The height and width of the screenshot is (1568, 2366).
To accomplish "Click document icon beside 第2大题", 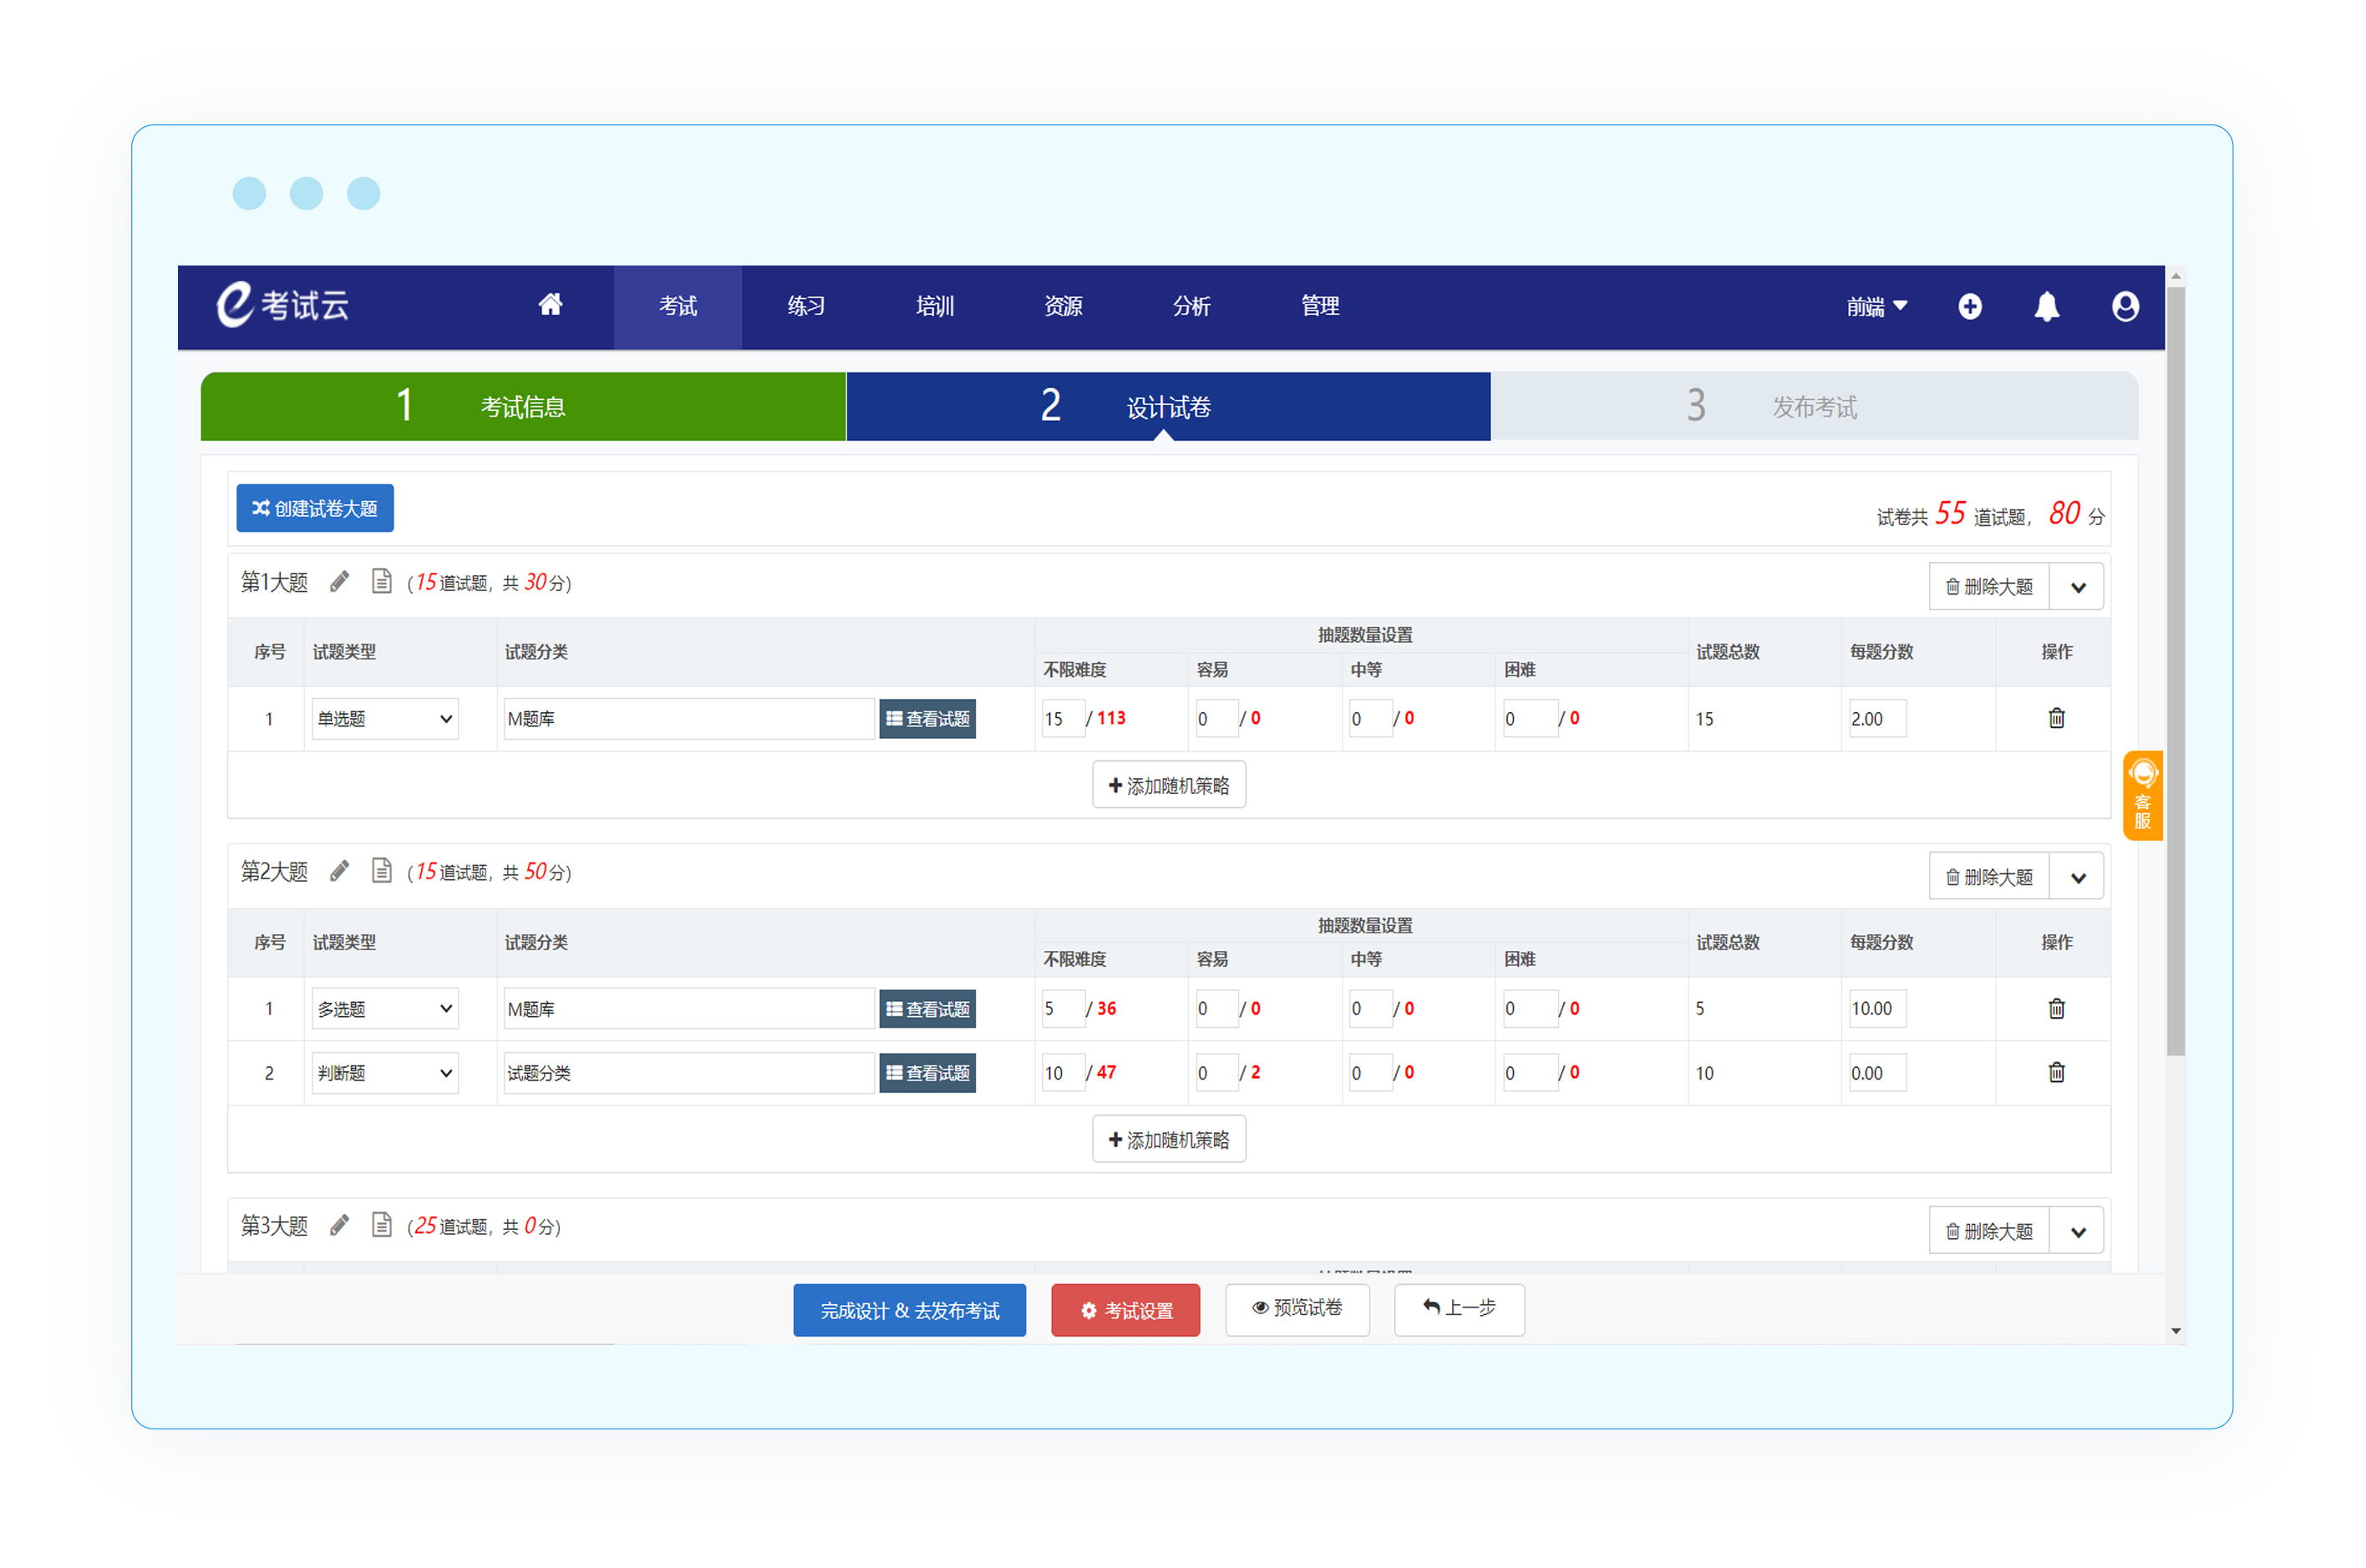I will click(381, 871).
